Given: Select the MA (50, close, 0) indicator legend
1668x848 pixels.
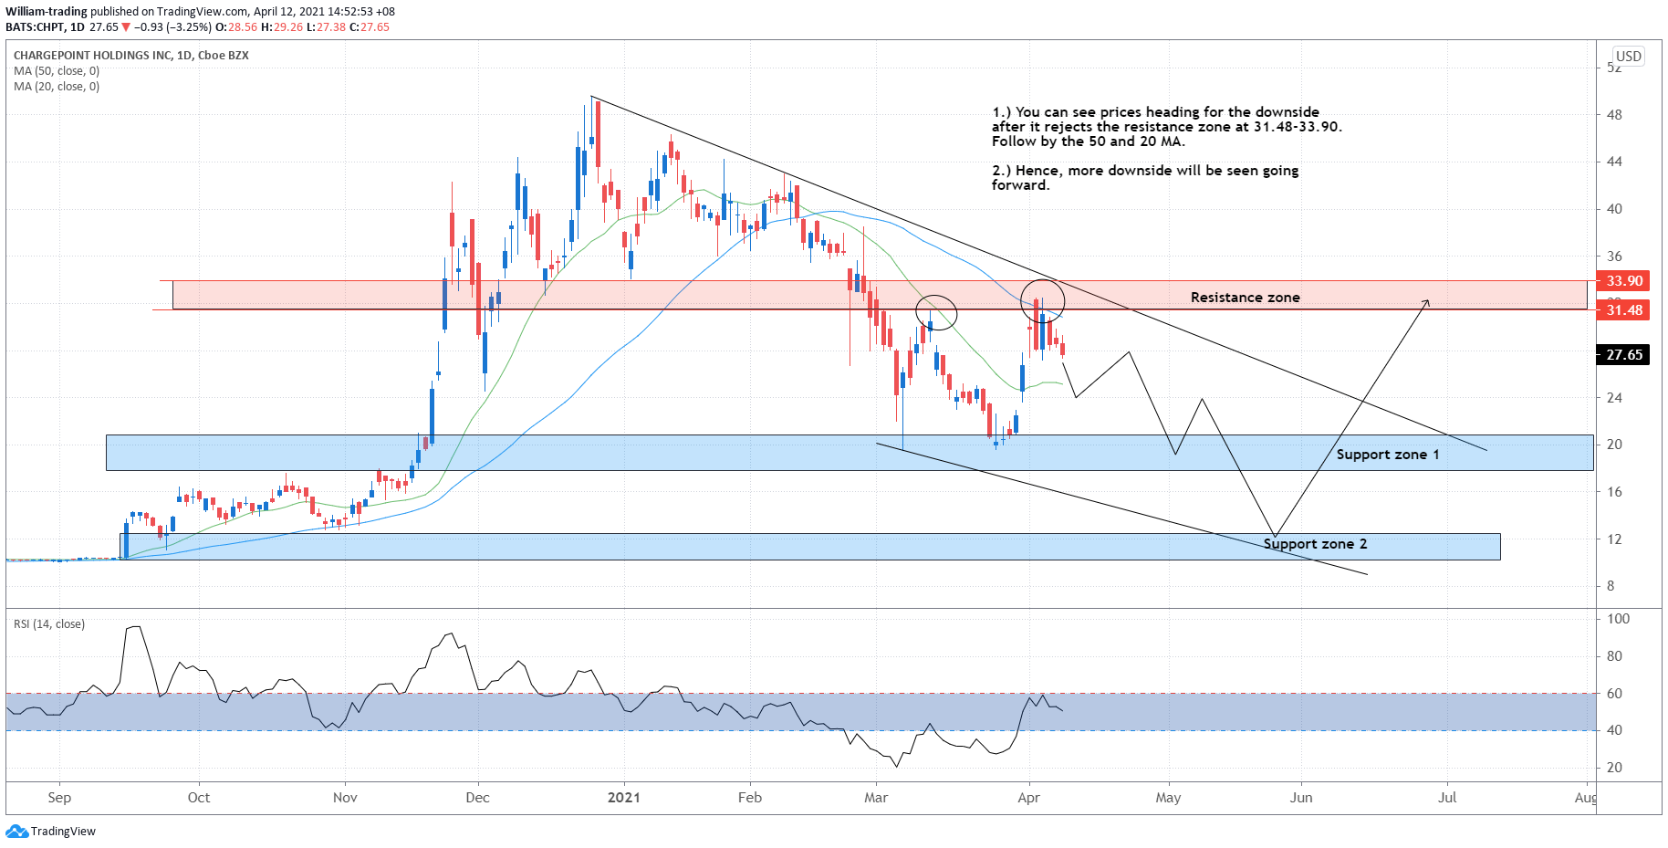Looking at the screenshot, I should (57, 70).
